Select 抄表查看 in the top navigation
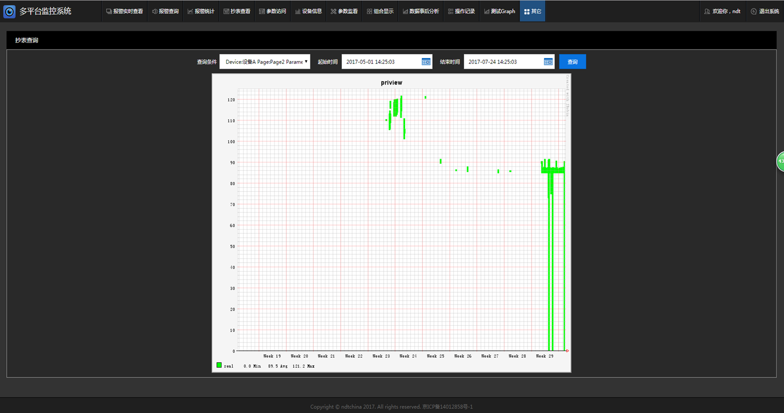This screenshot has height=413, width=784. [x=236, y=11]
